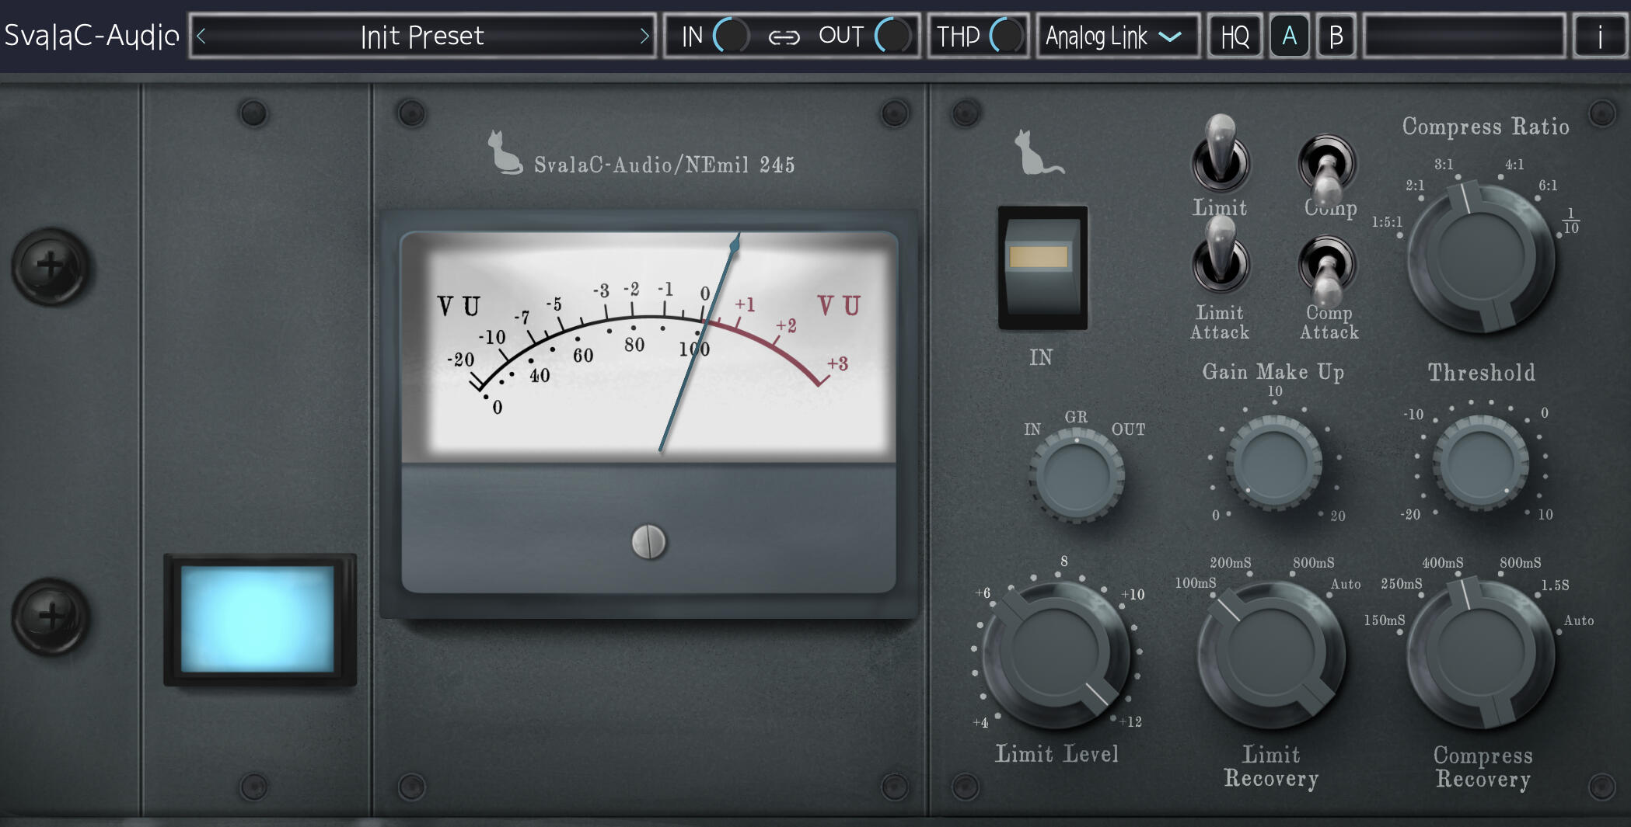1631x827 pixels.
Task: Click the cat logo beside NEmil 245 title
Action: (x=505, y=152)
